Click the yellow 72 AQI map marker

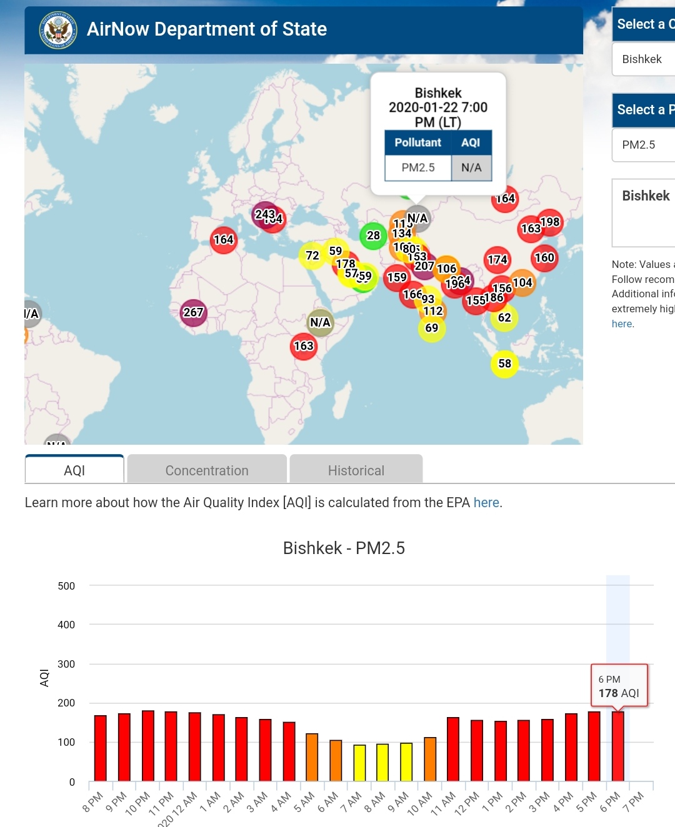[312, 255]
